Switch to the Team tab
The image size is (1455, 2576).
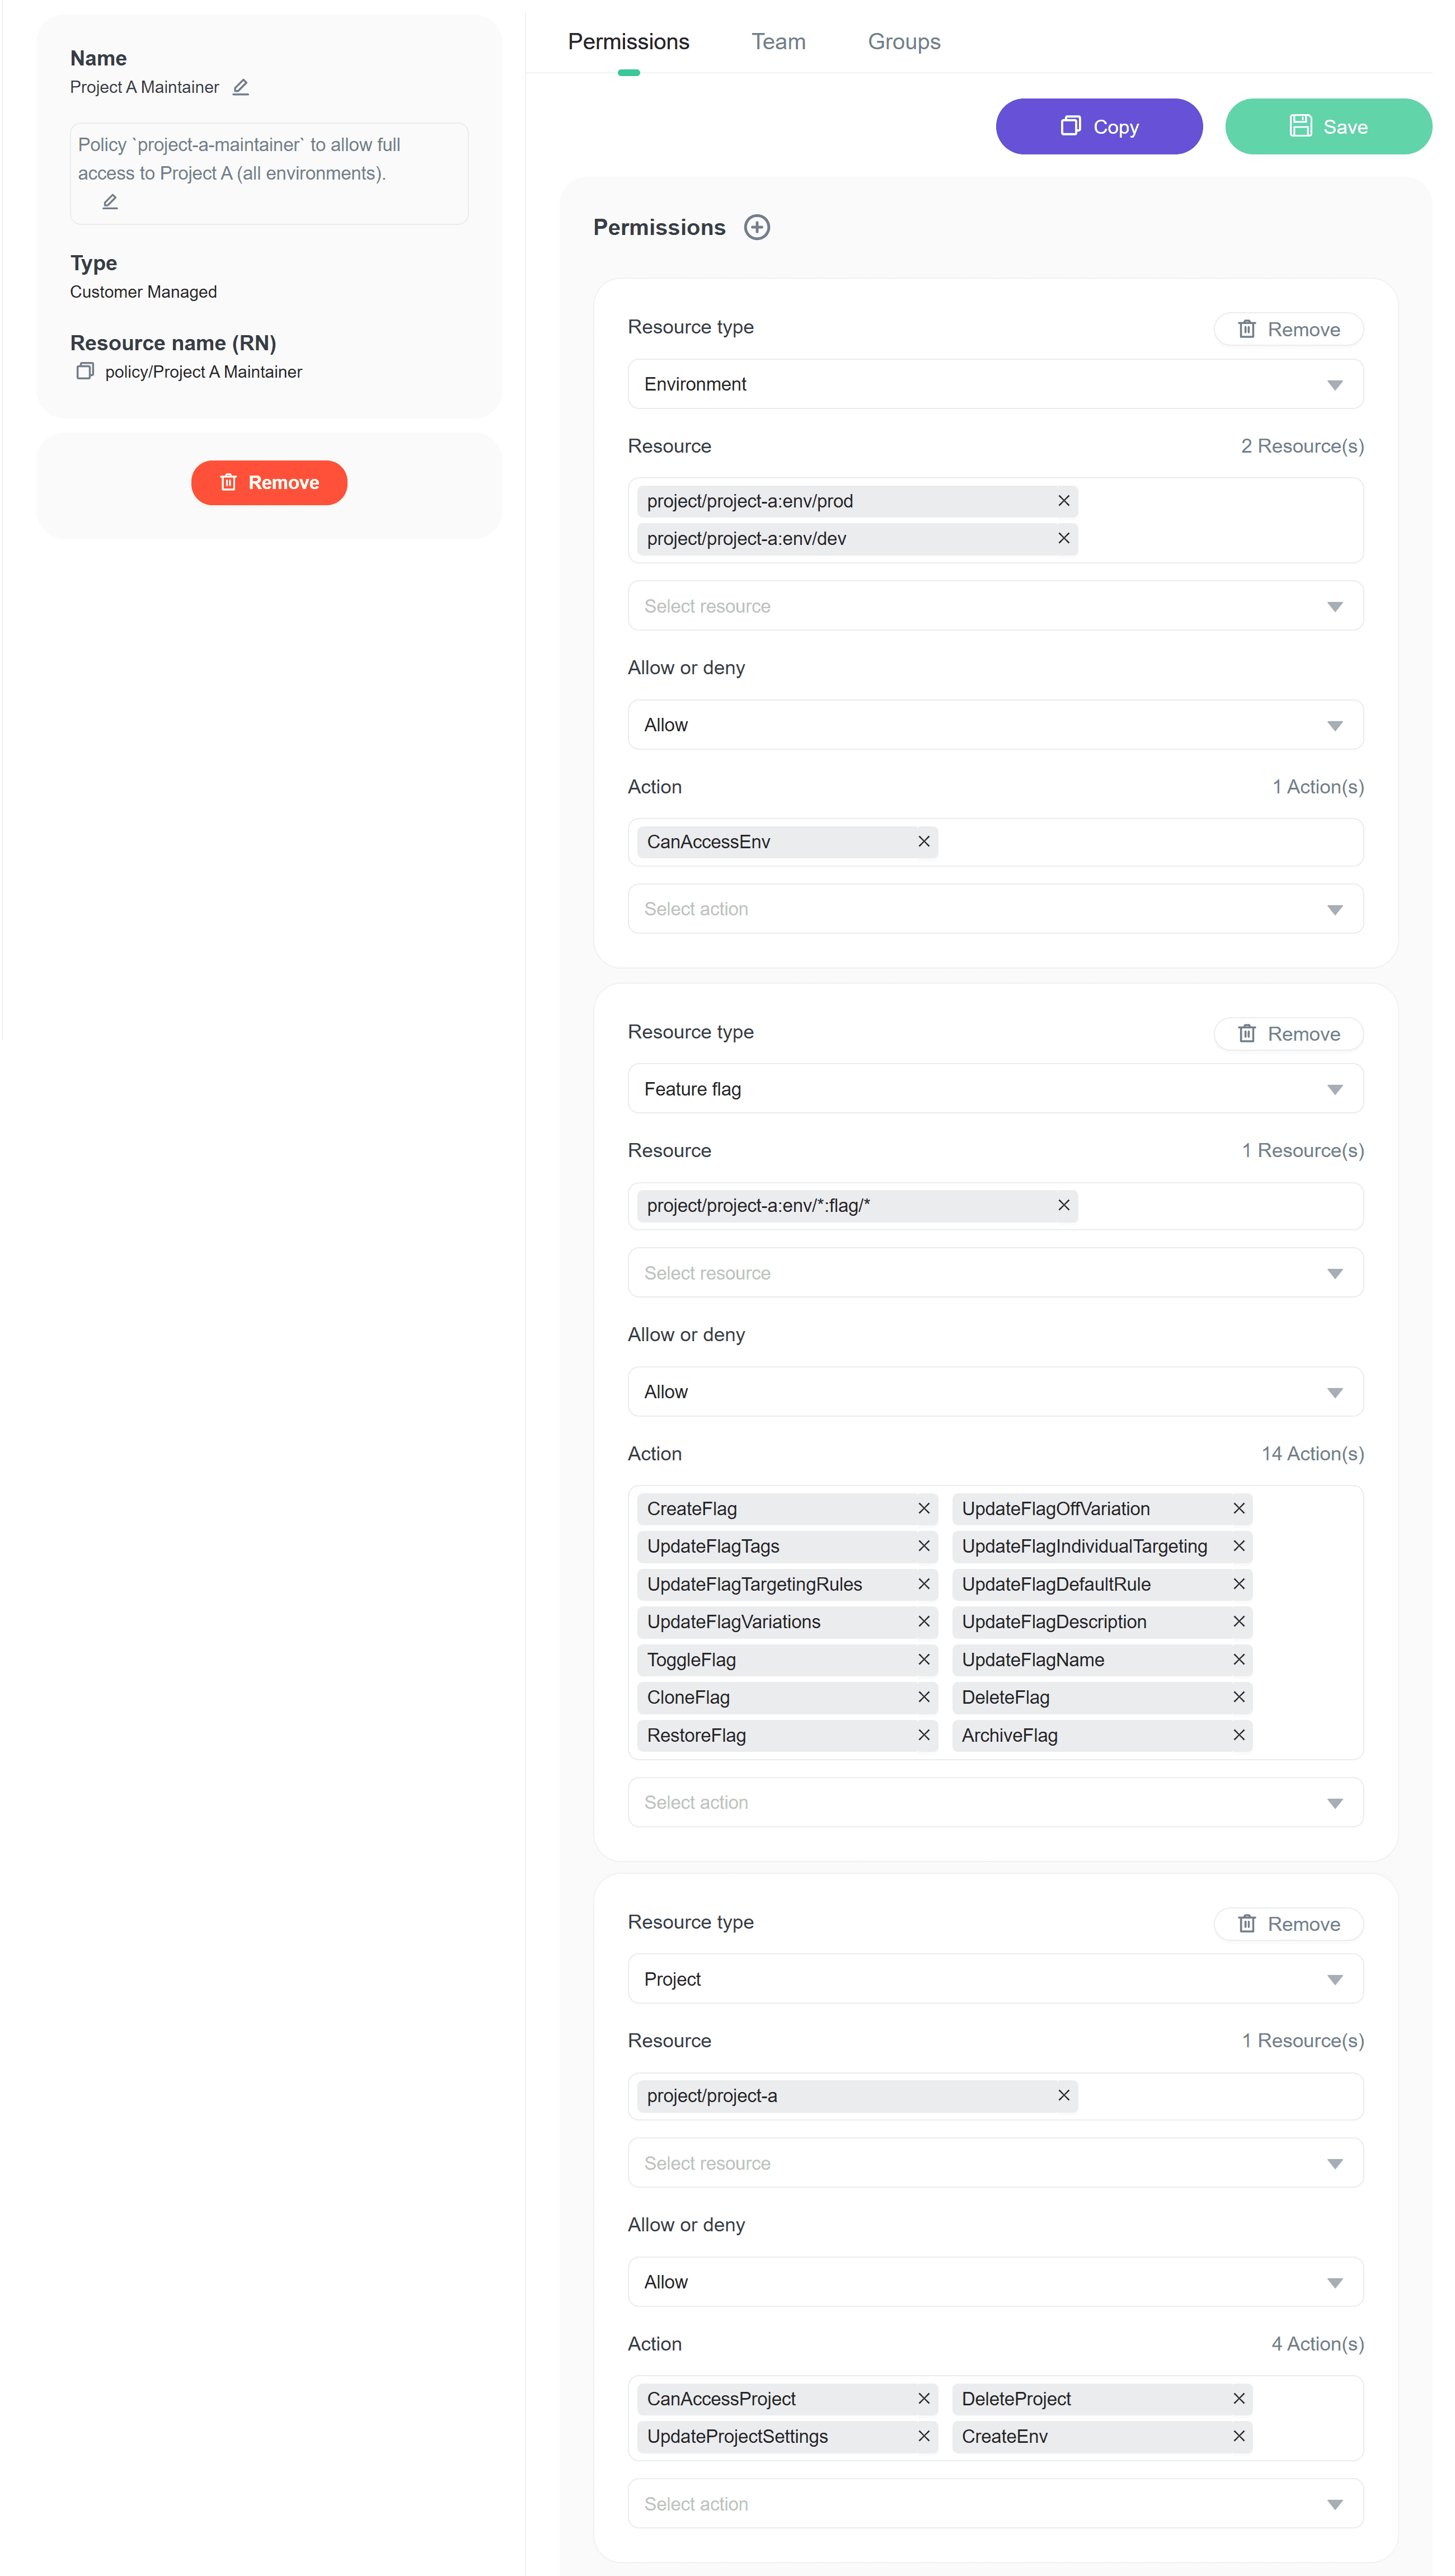pos(778,42)
